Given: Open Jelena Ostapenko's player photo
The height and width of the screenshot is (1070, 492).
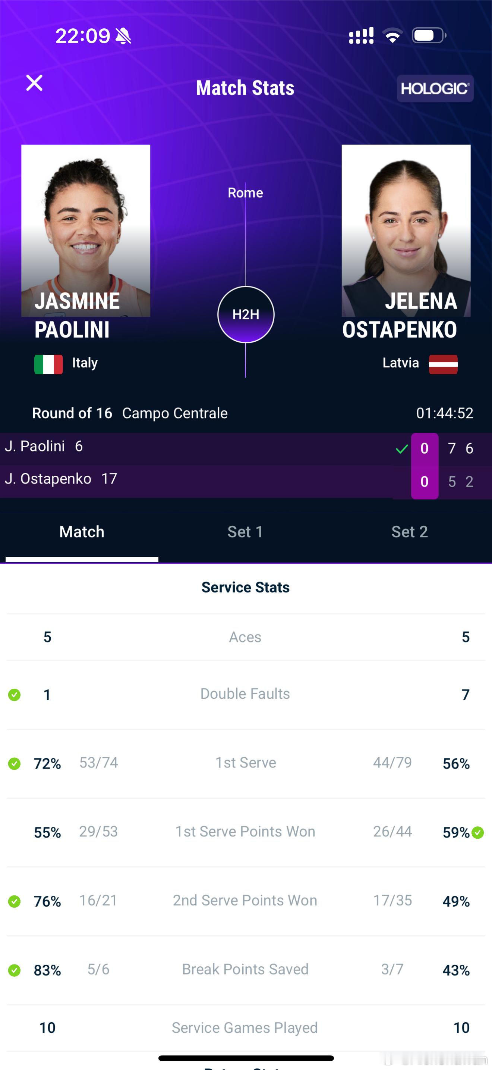Looking at the screenshot, I should point(406,231).
